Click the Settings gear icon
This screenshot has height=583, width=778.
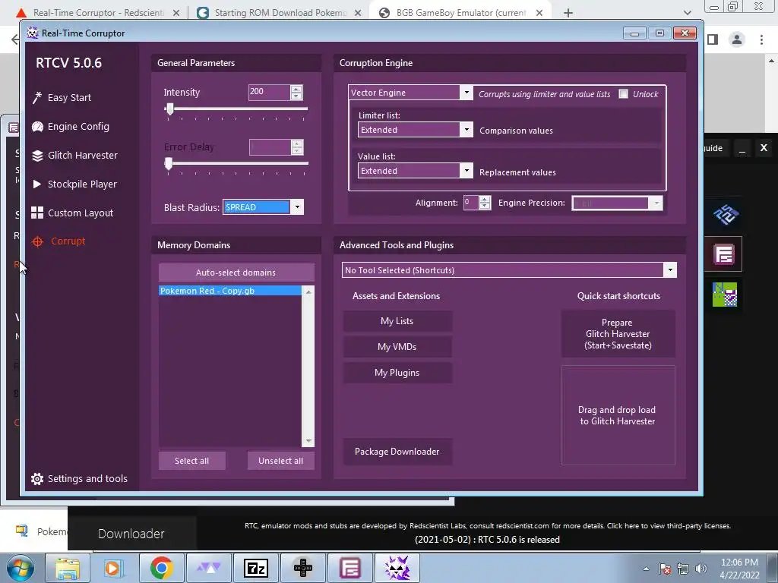coord(37,478)
